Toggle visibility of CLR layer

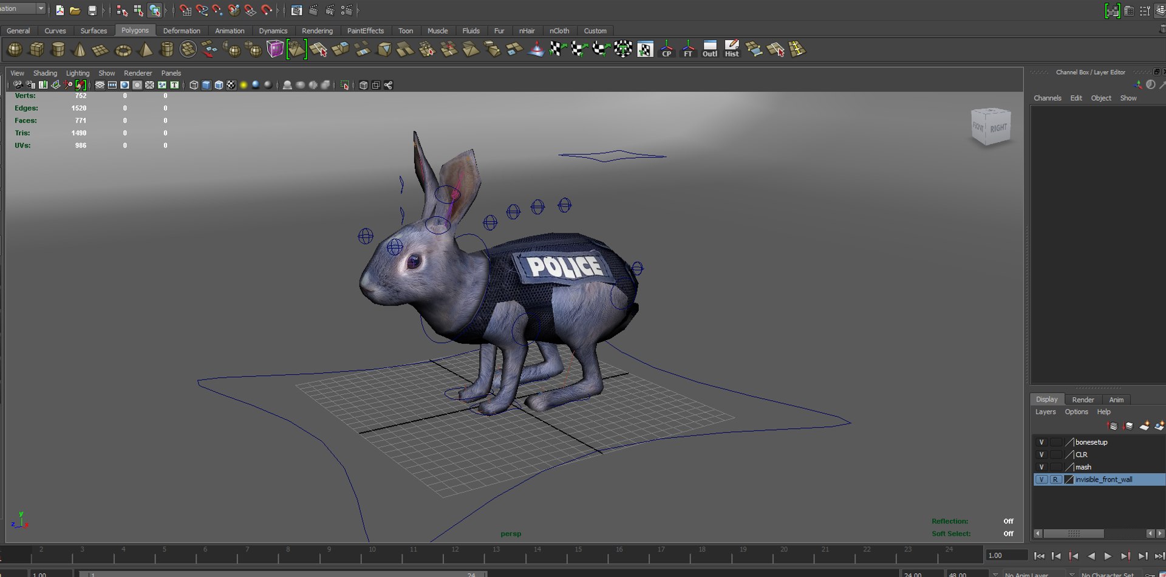click(x=1042, y=454)
